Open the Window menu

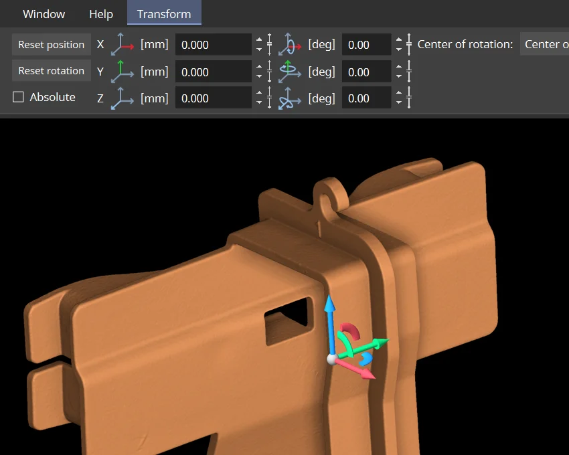click(44, 14)
